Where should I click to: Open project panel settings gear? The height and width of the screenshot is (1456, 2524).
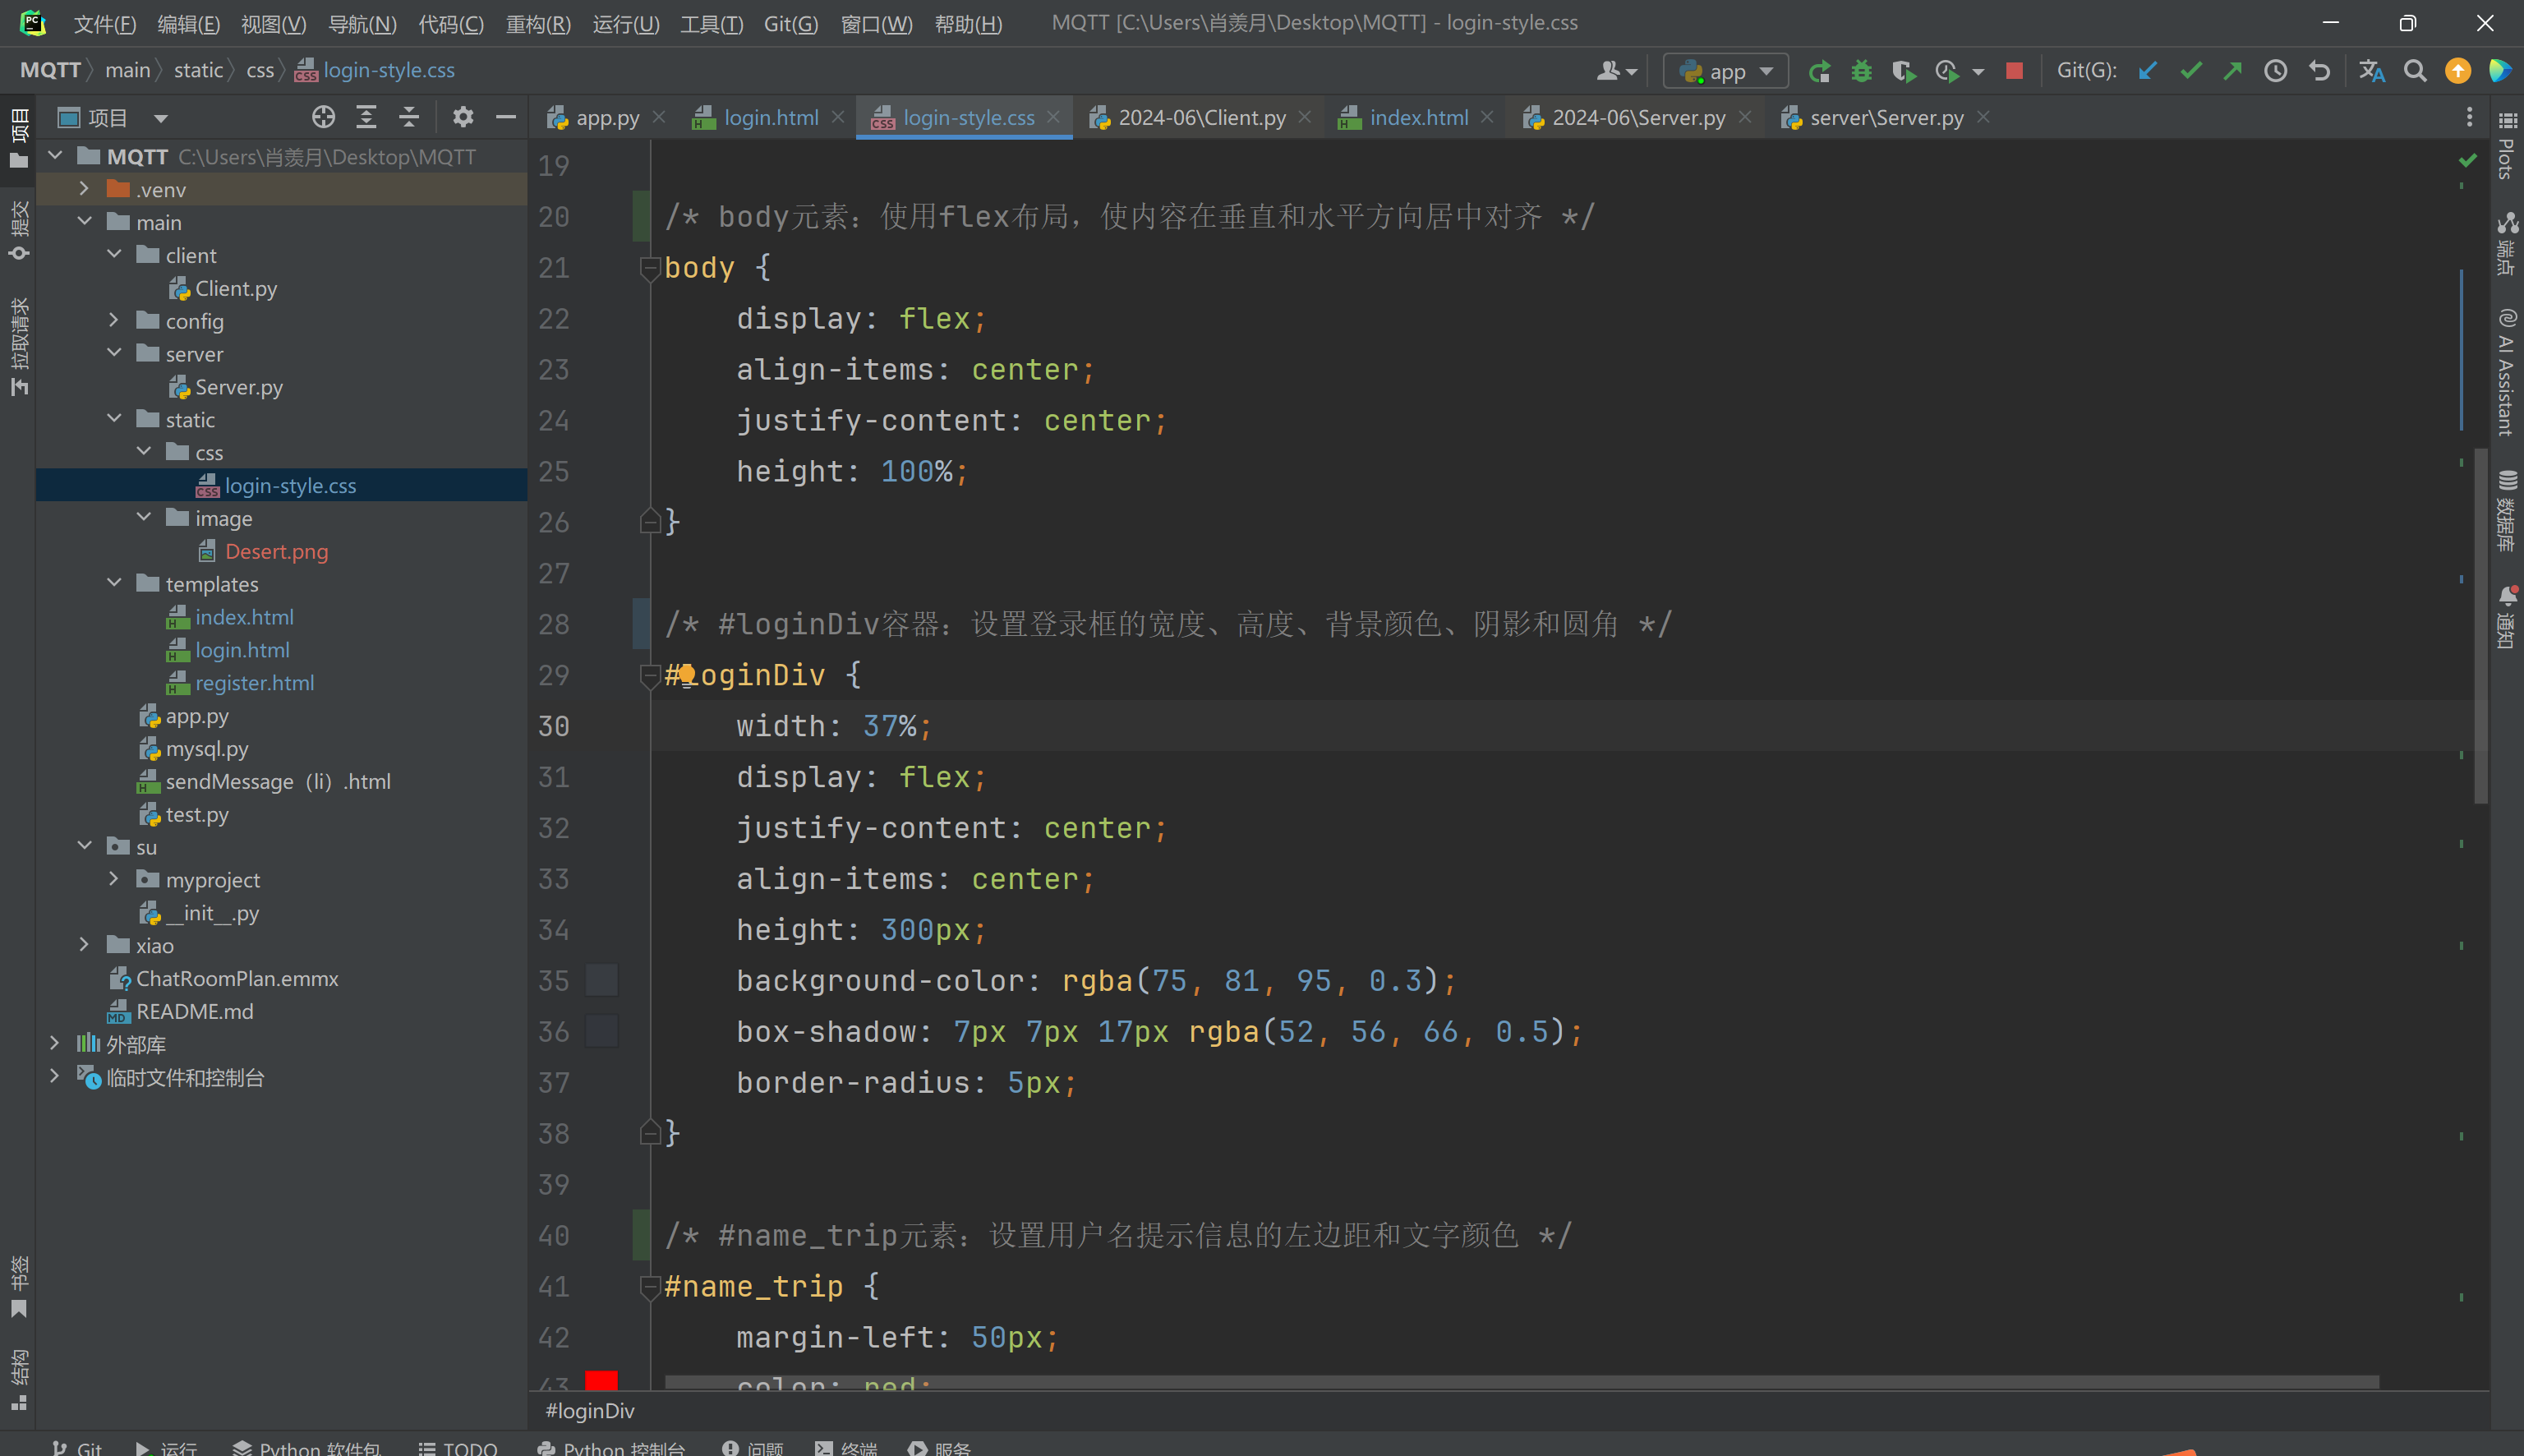pyautogui.click(x=463, y=117)
